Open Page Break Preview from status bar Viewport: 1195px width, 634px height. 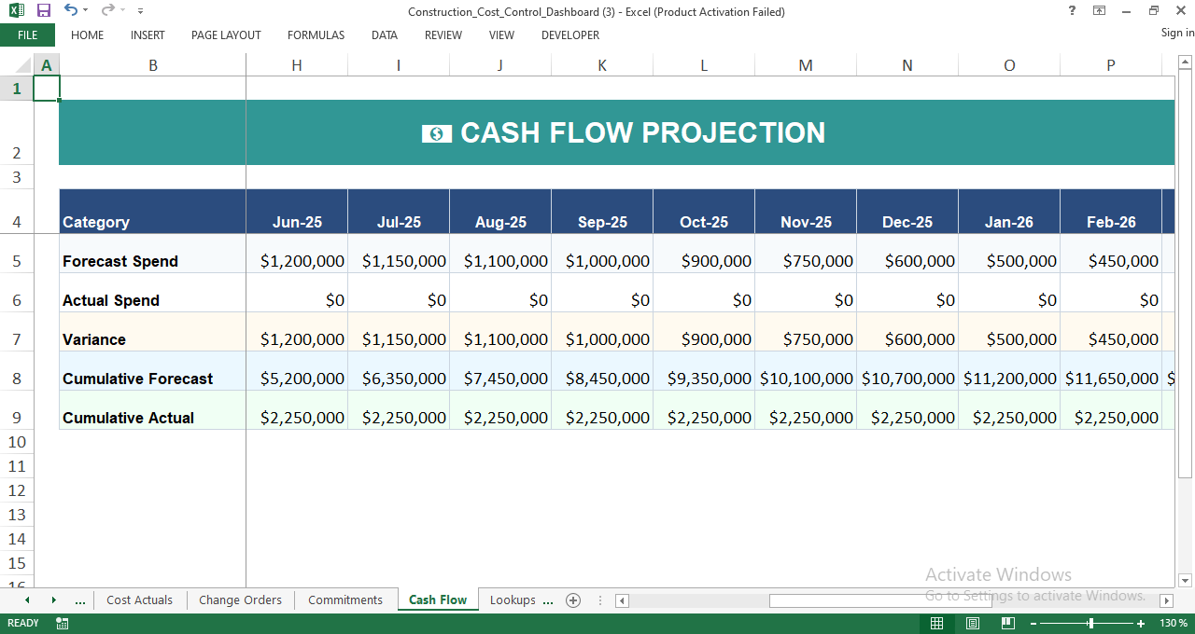click(x=1007, y=623)
